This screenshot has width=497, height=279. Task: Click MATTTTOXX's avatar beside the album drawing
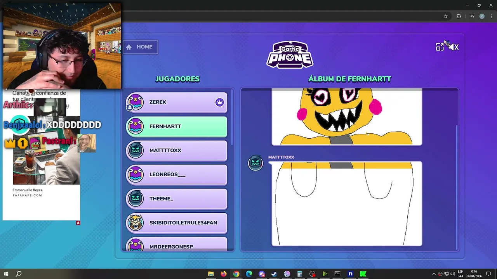[255, 163]
